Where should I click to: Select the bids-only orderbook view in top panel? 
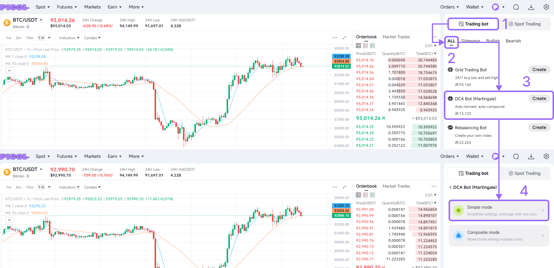pos(372,46)
